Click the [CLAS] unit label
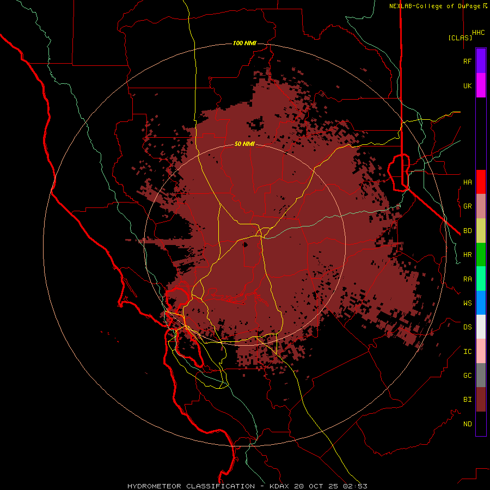Image resolution: width=490 pixels, height=490 pixels. click(460, 38)
